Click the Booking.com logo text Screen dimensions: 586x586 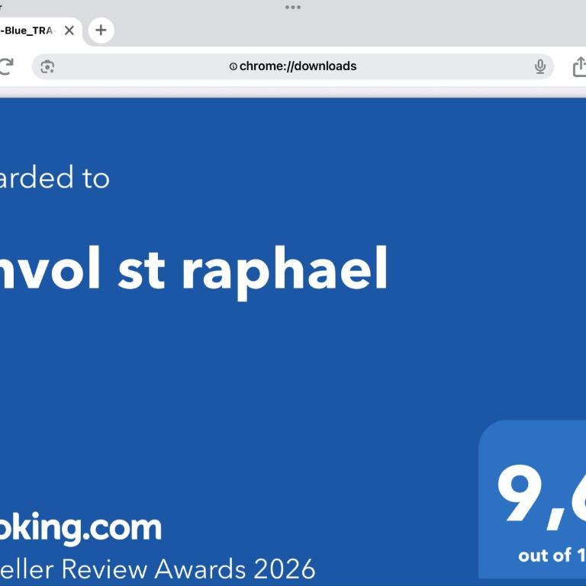tap(81, 528)
